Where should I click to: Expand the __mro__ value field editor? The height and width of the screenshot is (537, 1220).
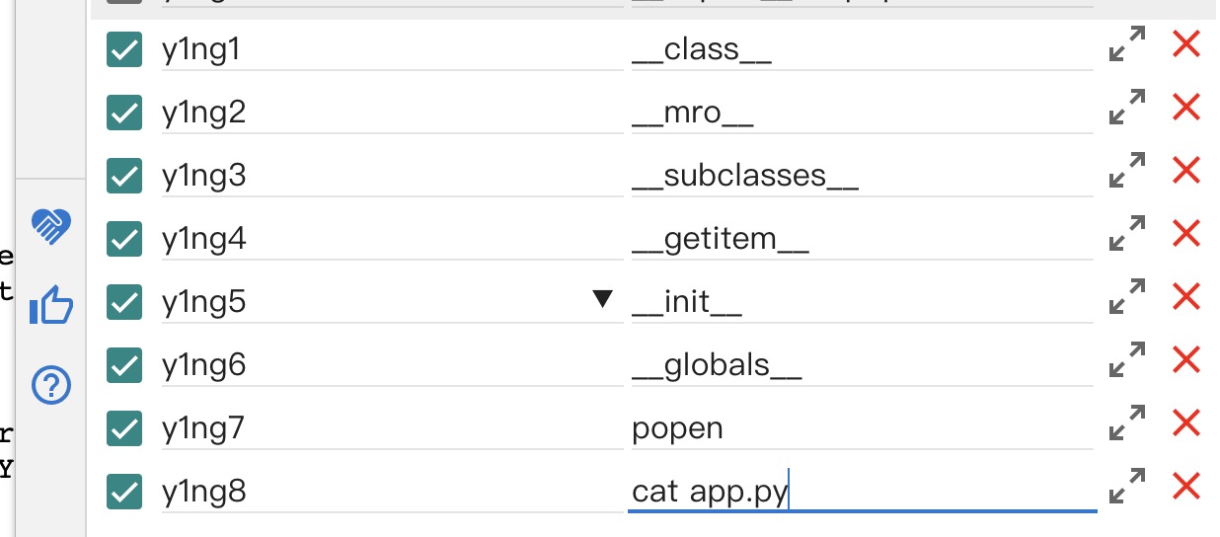[x=1127, y=108]
